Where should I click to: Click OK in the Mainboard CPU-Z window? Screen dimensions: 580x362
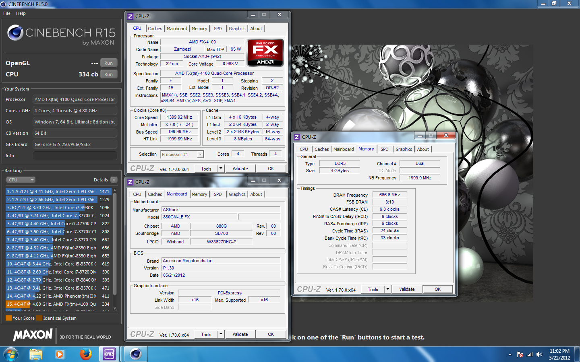[x=271, y=334]
